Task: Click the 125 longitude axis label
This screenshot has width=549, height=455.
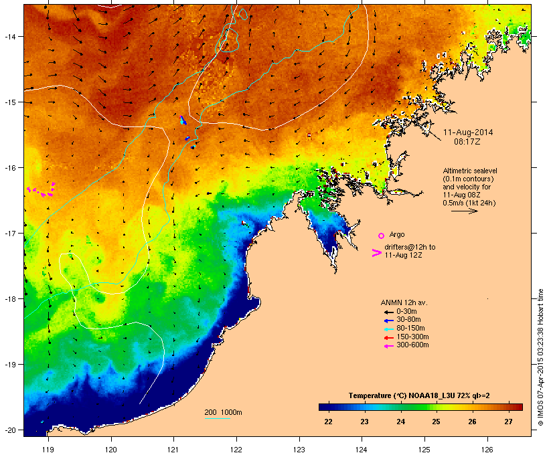Action: pyautogui.click(x=424, y=450)
